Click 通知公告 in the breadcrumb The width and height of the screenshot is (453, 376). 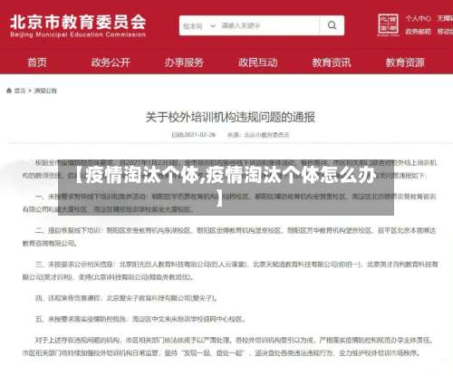click(x=45, y=91)
